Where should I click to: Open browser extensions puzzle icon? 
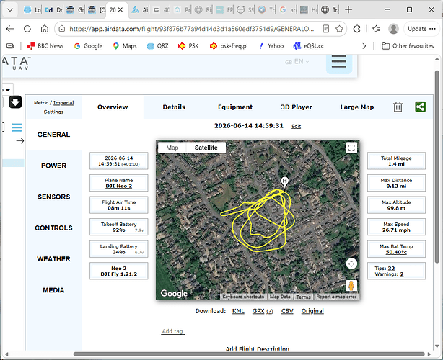(357, 29)
